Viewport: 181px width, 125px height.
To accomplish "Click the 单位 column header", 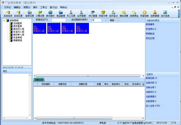I will pyautogui.click(x=106, y=84).
